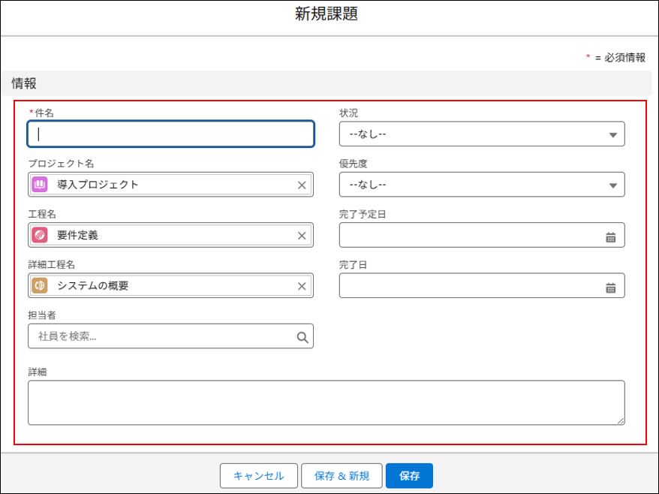
Task: Open the 完了予定日 calendar picker icon
Action: pyautogui.click(x=610, y=236)
